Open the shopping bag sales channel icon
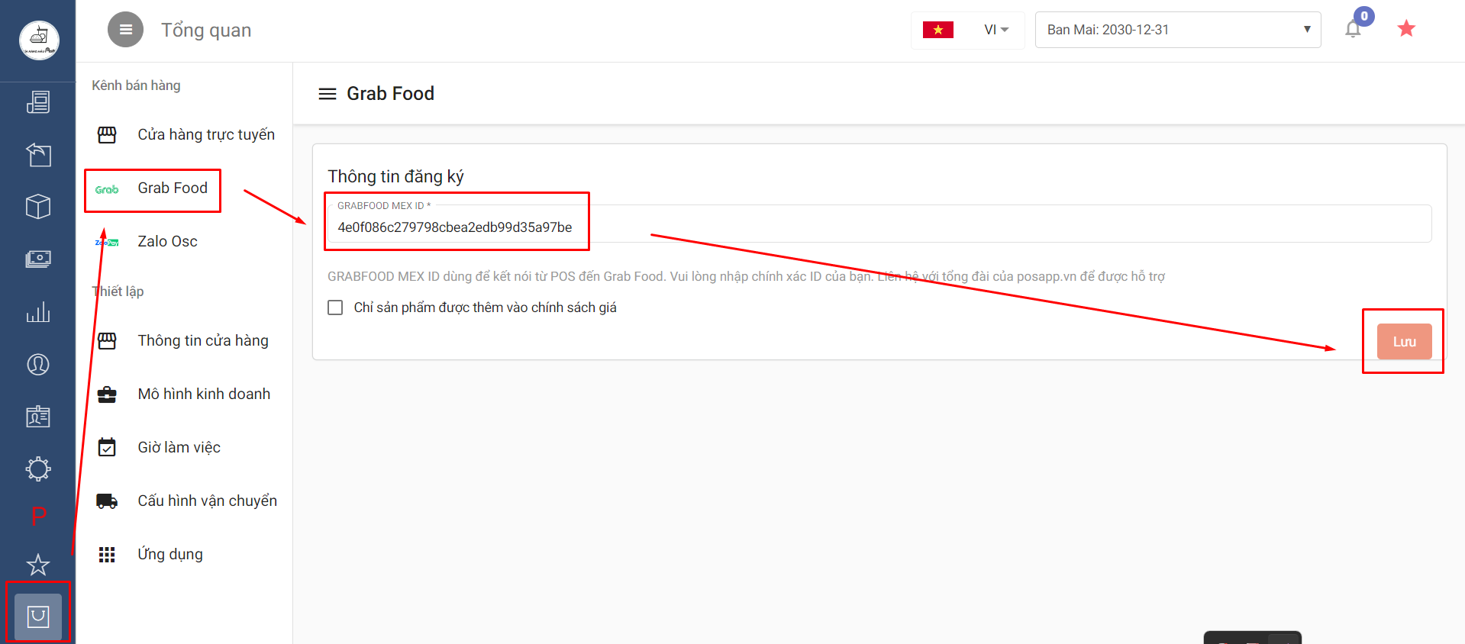Viewport: 1465px width, 644px height. pyautogui.click(x=38, y=616)
